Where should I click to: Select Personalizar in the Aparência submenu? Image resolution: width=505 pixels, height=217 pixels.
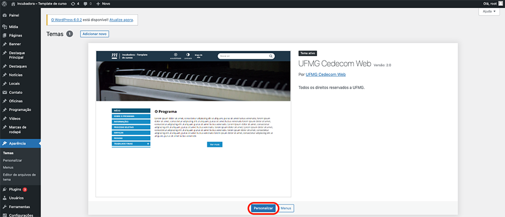[12, 160]
